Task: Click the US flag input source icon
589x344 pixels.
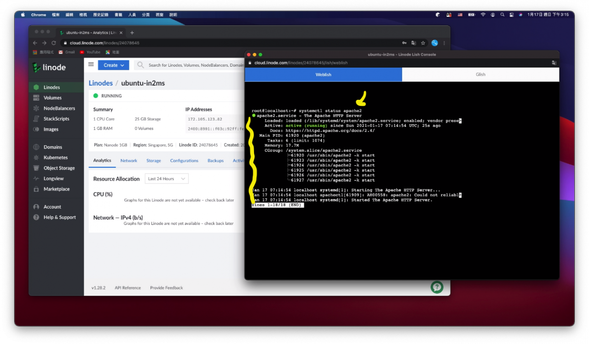Action: coord(460,15)
